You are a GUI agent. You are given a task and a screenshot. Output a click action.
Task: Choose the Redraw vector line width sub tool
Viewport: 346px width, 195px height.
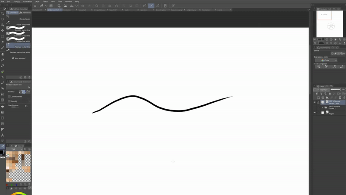[x=18, y=51]
